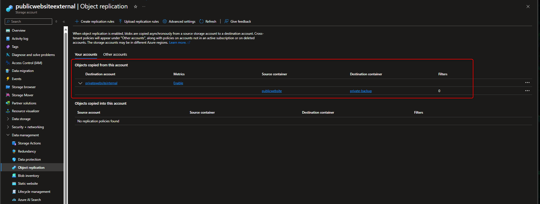Switch to Other accounts tab
The image size is (540, 204).
click(115, 55)
